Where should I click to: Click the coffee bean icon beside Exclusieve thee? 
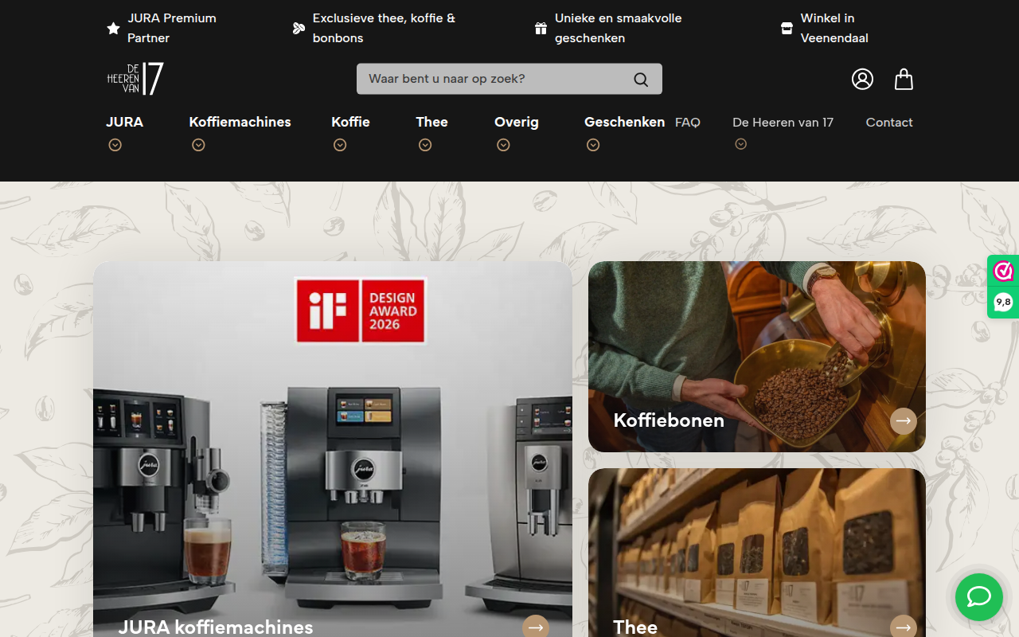click(299, 29)
